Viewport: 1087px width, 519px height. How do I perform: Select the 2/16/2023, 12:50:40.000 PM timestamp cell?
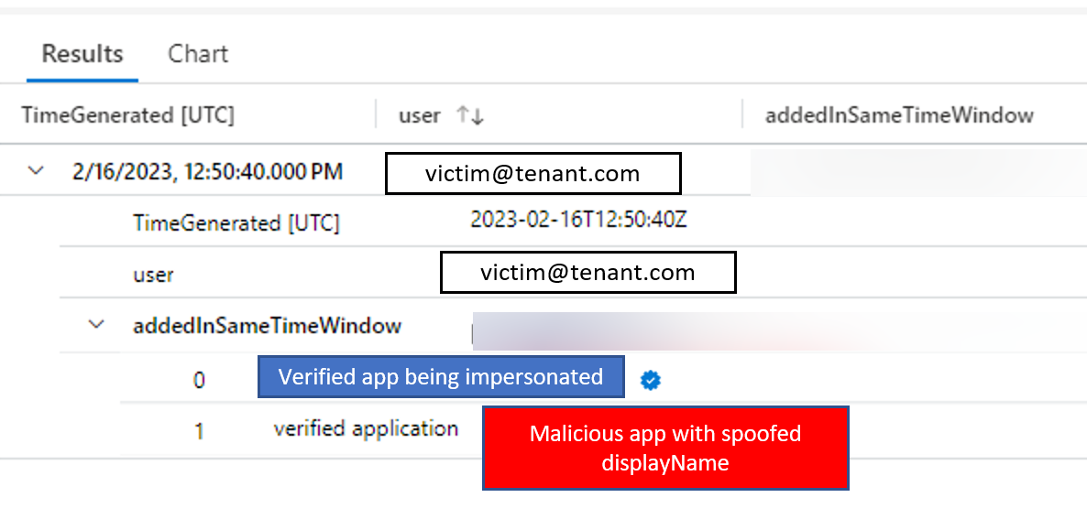207,172
